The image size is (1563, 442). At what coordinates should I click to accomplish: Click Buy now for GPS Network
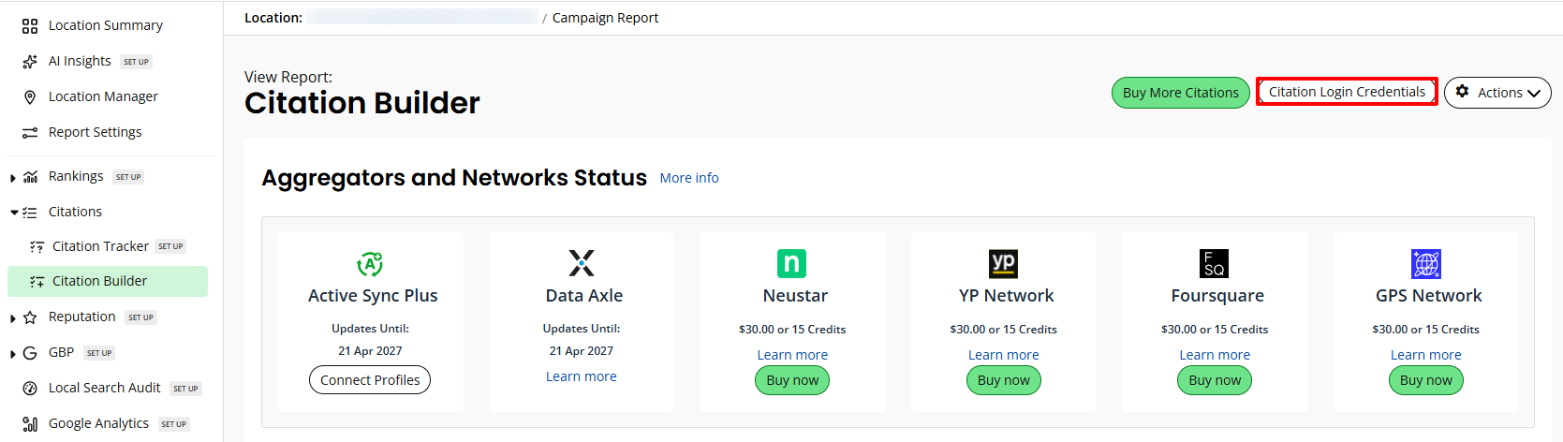coord(1426,380)
